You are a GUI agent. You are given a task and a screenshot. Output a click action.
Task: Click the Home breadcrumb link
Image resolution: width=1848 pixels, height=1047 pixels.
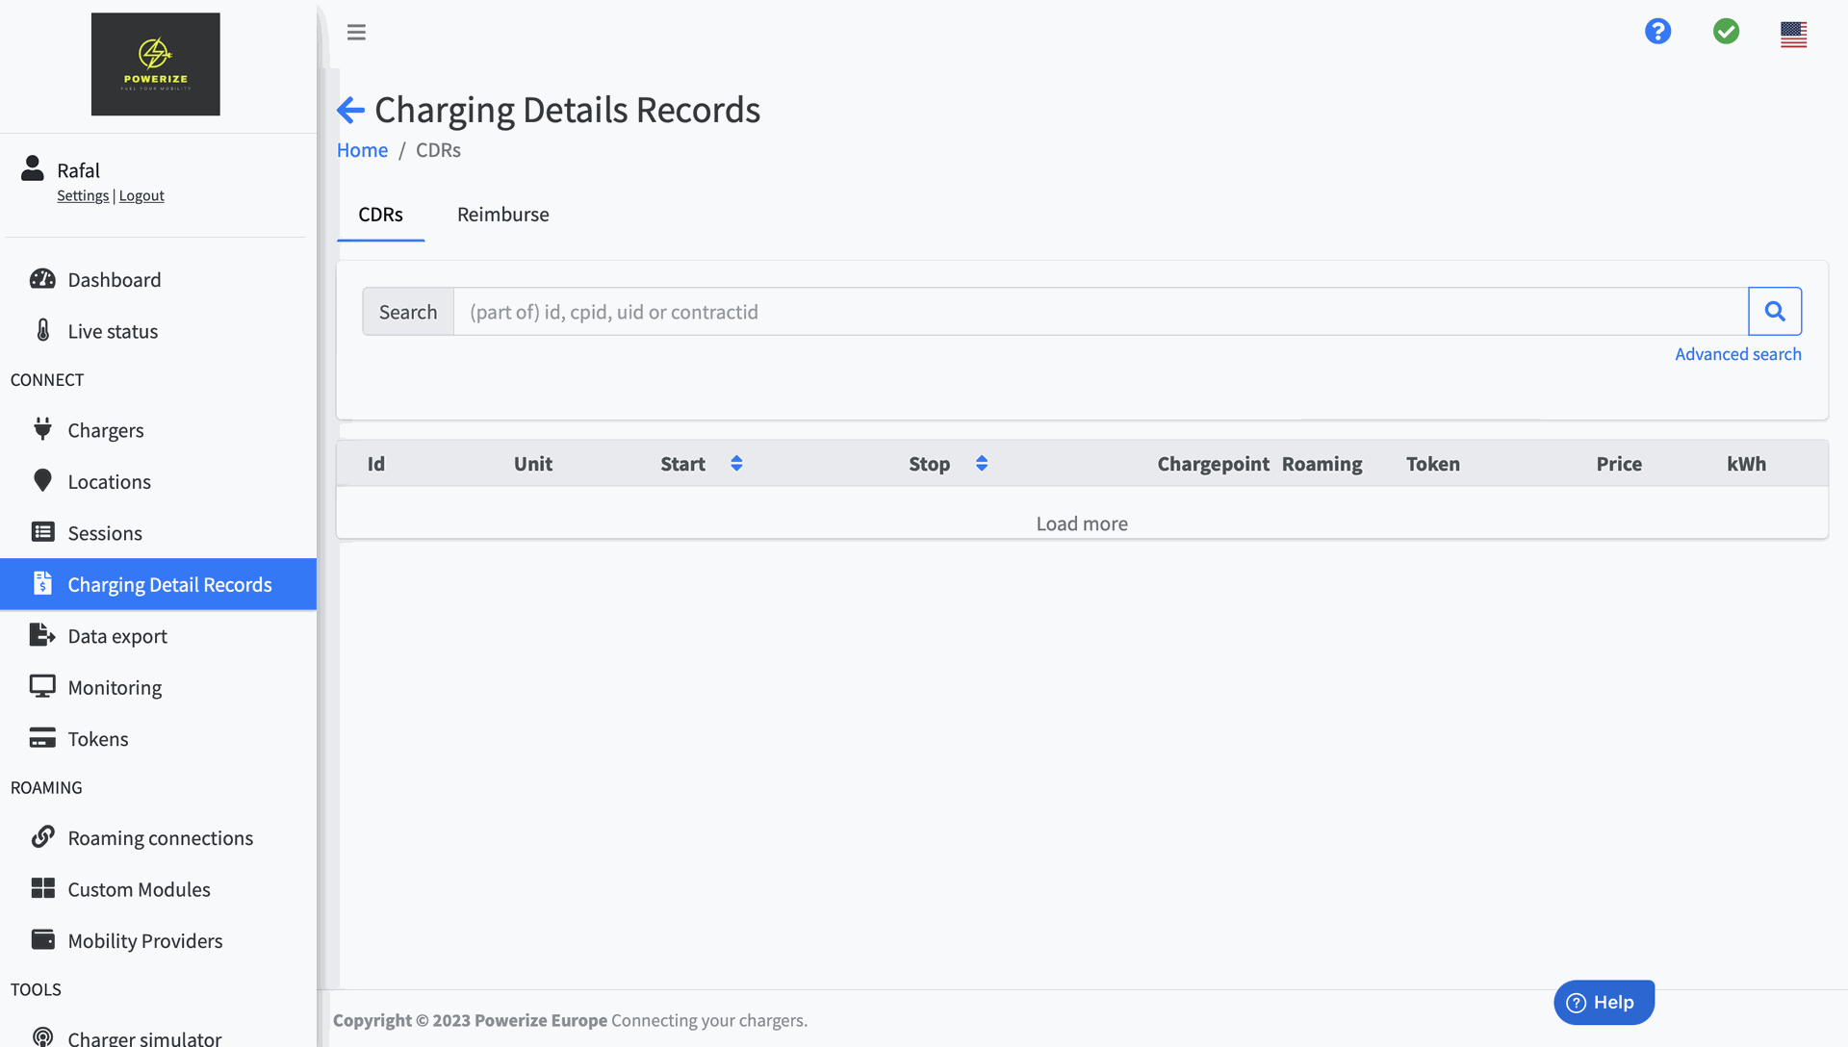pyautogui.click(x=362, y=150)
